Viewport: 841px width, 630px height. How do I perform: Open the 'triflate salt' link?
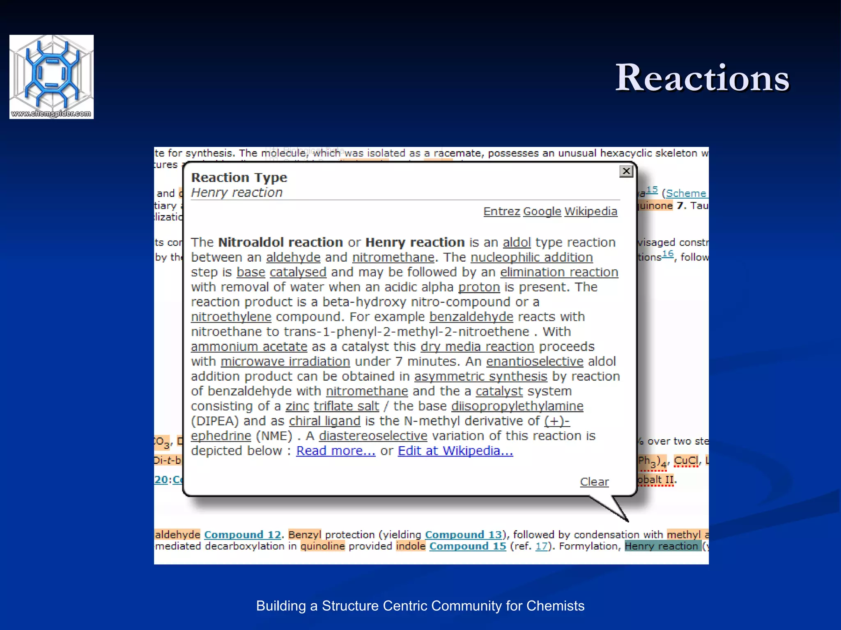[x=346, y=406]
